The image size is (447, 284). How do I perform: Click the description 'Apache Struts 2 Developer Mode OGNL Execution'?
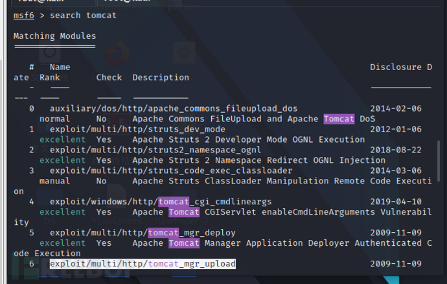click(x=249, y=139)
